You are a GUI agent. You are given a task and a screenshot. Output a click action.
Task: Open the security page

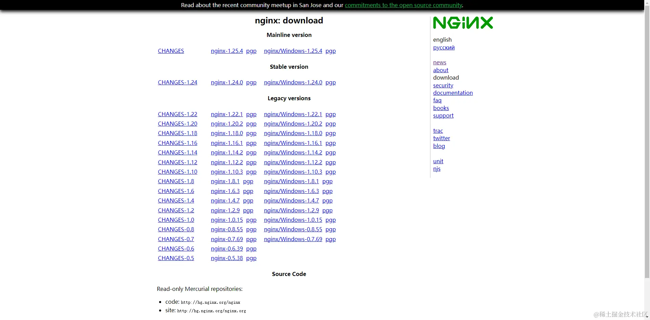click(x=443, y=85)
